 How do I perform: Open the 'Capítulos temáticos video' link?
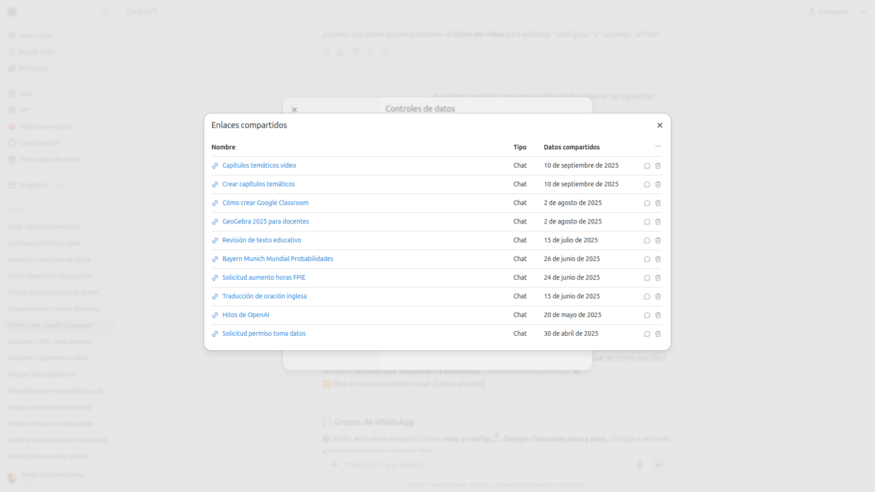click(259, 166)
